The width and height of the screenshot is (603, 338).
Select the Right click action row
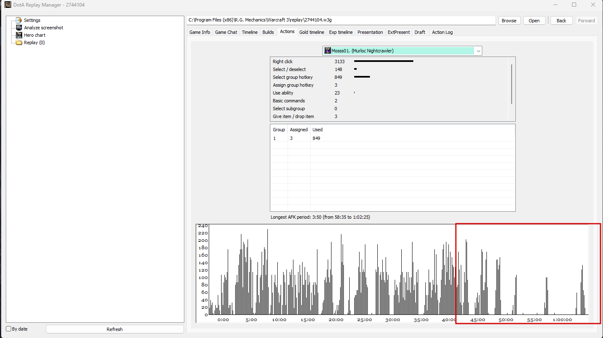point(390,61)
